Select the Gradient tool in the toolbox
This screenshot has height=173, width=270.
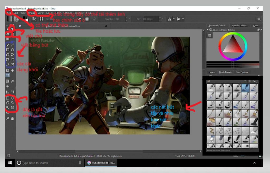click(x=8, y=81)
